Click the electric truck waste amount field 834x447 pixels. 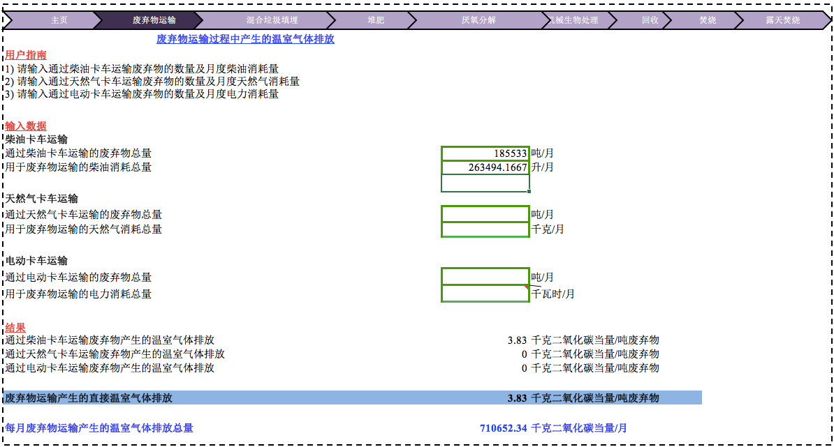485,276
